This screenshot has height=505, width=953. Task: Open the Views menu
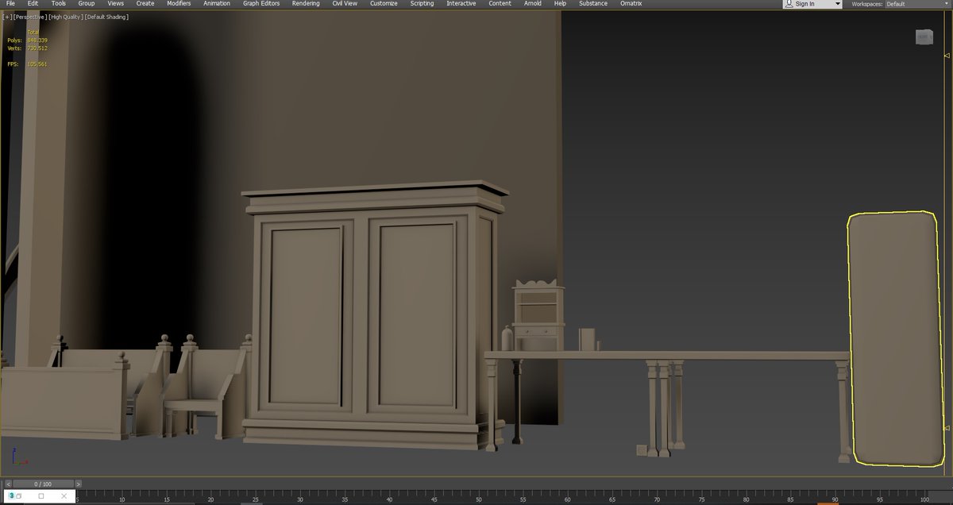tap(116, 3)
